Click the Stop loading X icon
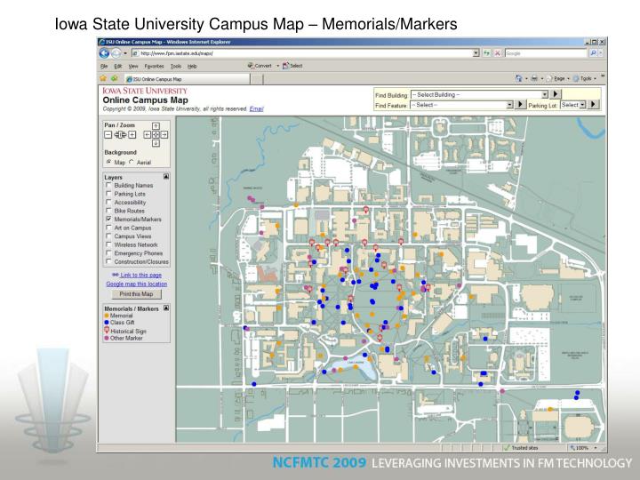The width and height of the screenshot is (640, 480). point(497,53)
